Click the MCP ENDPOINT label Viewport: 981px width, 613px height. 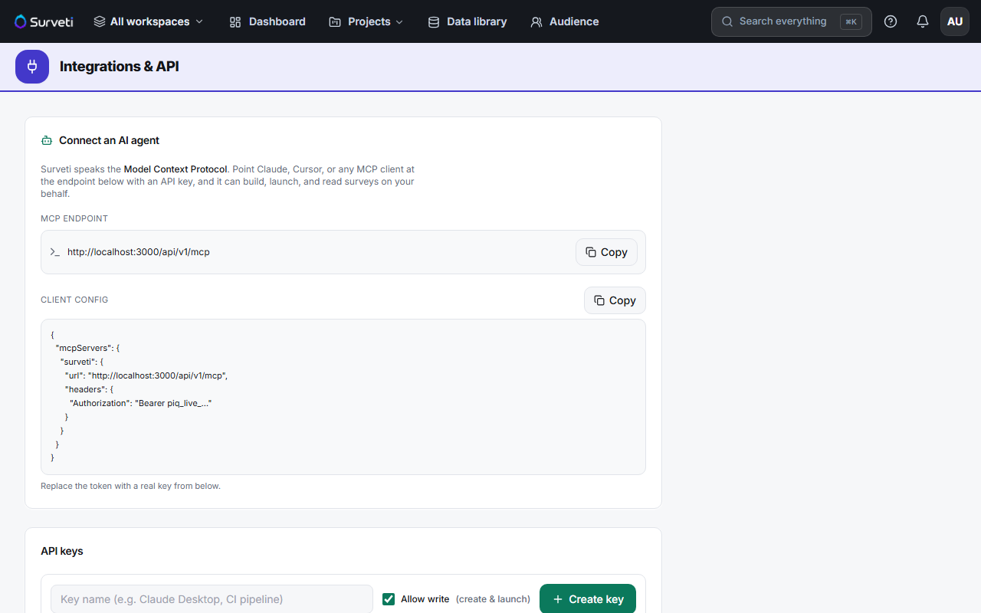[x=74, y=218]
